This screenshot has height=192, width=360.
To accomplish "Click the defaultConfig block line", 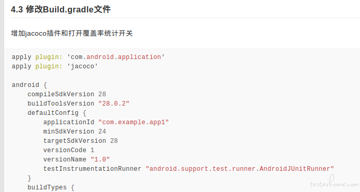I will (x=57, y=113).
